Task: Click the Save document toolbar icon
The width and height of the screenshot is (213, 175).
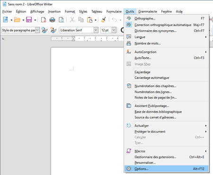Action: point(29,20)
